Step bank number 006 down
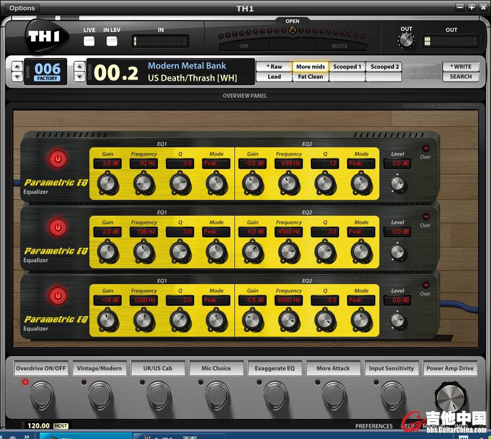Viewport: 491px width, 439px height. click(17, 77)
